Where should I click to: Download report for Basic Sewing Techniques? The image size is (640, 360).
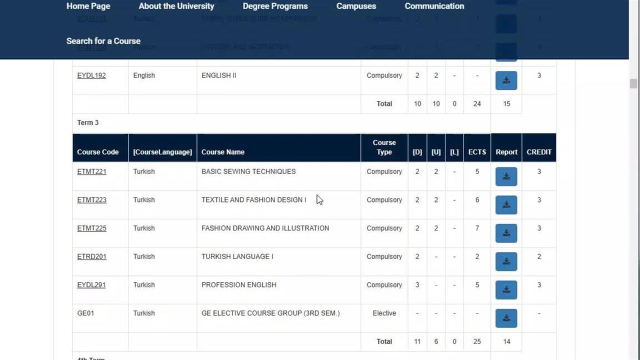pyautogui.click(x=506, y=176)
